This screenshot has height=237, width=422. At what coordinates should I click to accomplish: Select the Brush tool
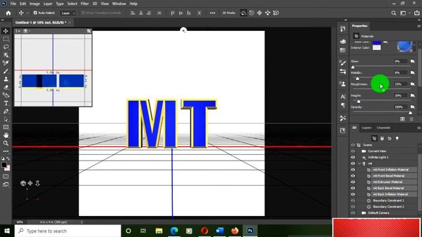tap(6, 71)
